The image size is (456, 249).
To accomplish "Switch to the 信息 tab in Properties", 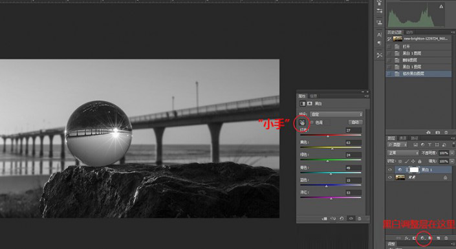I will (x=313, y=96).
